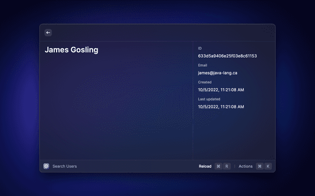Image resolution: width=315 pixels, height=196 pixels.
Task: Click the email james@java-lang.ca
Action: click(218, 73)
